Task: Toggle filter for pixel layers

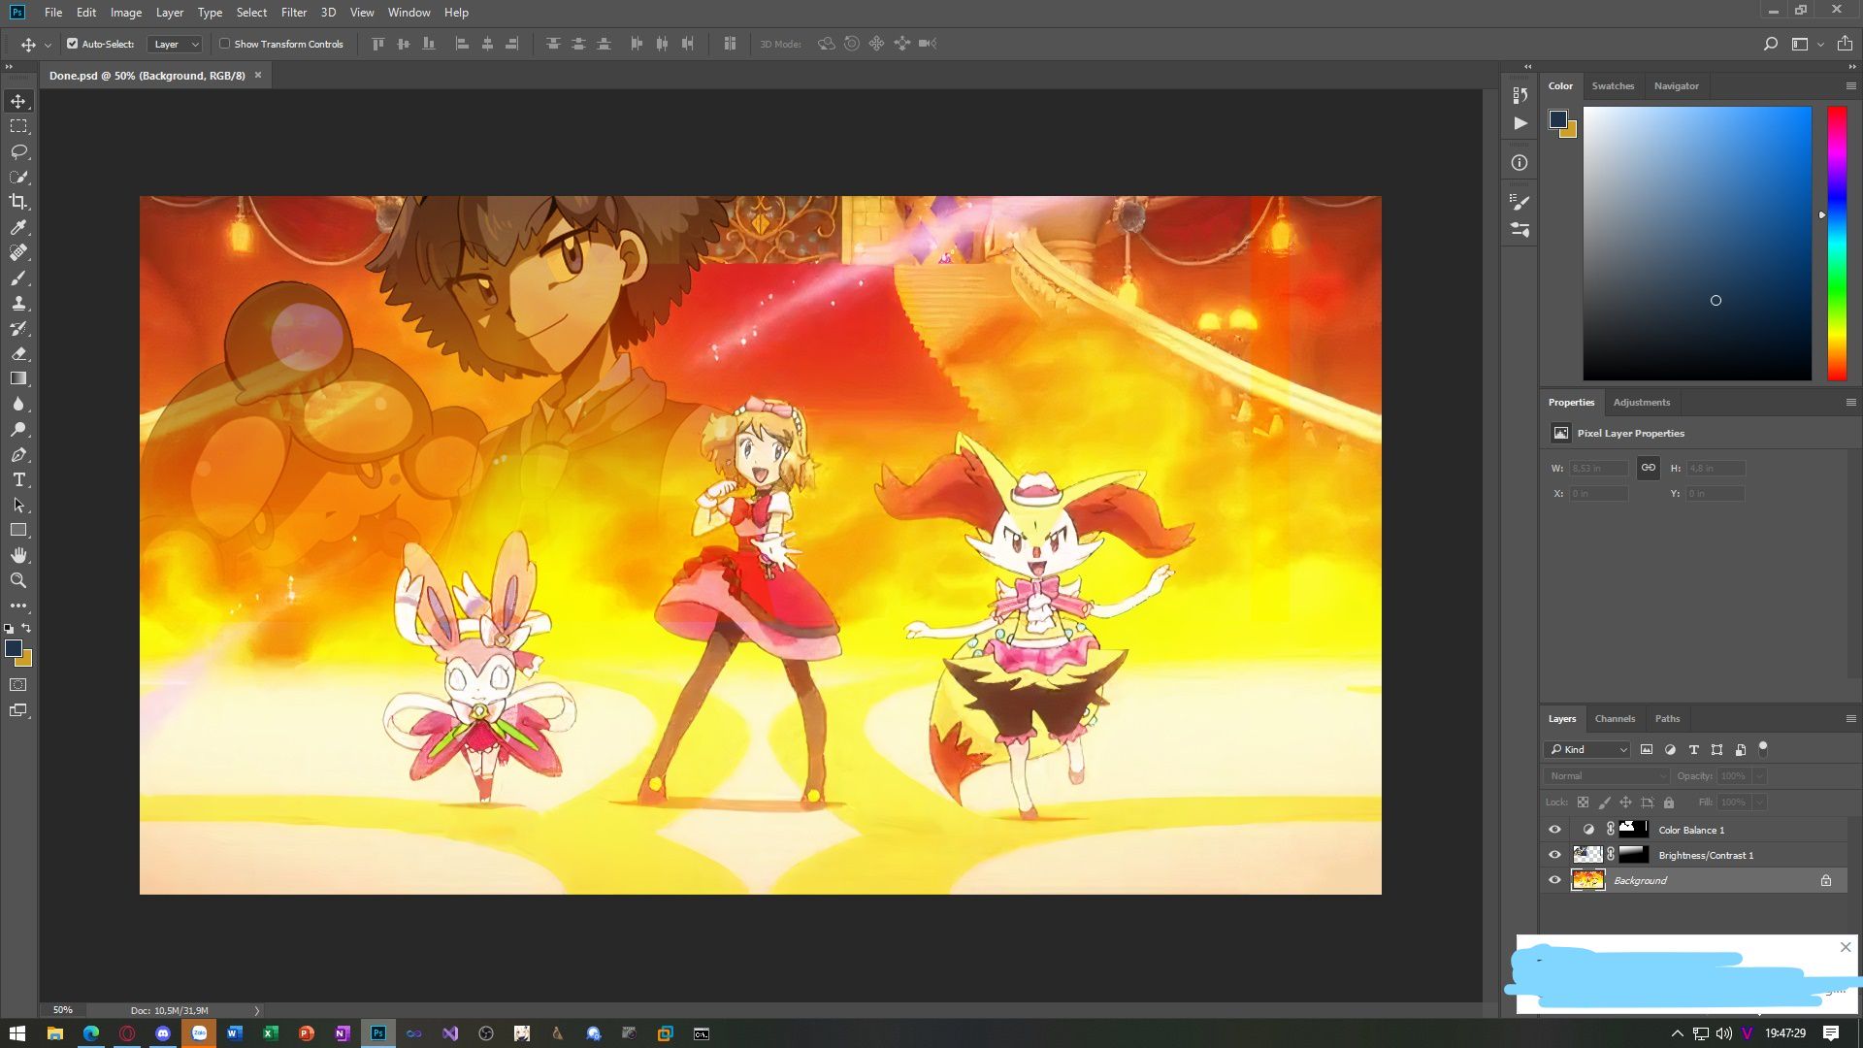Action: pyautogui.click(x=1647, y=749)
